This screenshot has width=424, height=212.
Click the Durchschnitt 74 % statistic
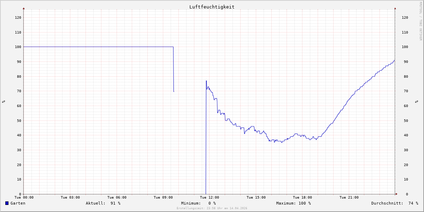click(394, 203)
